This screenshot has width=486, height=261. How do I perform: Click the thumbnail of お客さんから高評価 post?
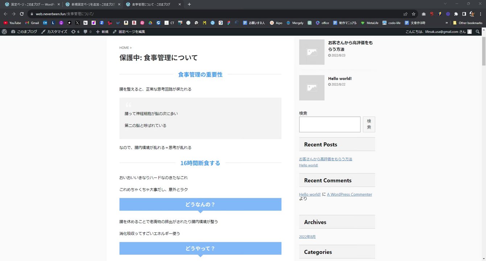312,52
